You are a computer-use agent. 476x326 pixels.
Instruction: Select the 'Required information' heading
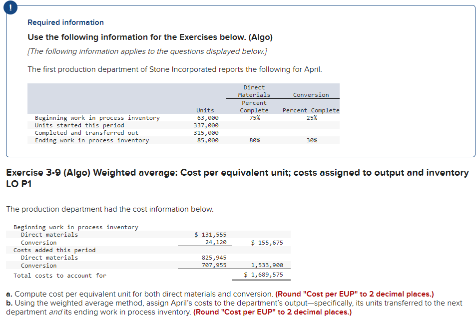click(65, 22)
